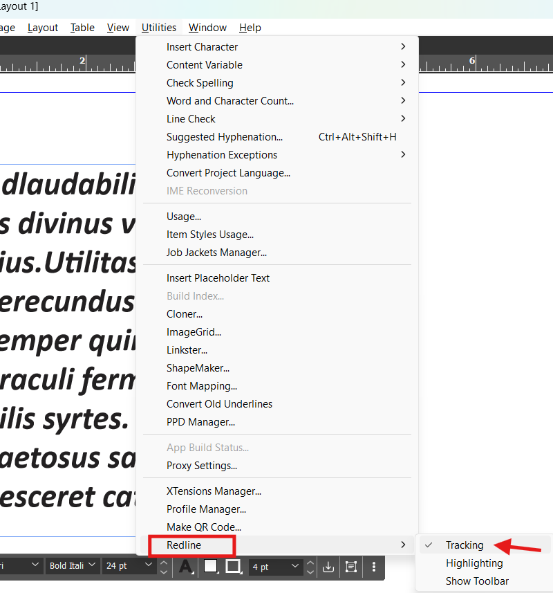553x593 pixels.
Task: Open the 4 pt stroke width dropdown
Action: click(276, 566)
